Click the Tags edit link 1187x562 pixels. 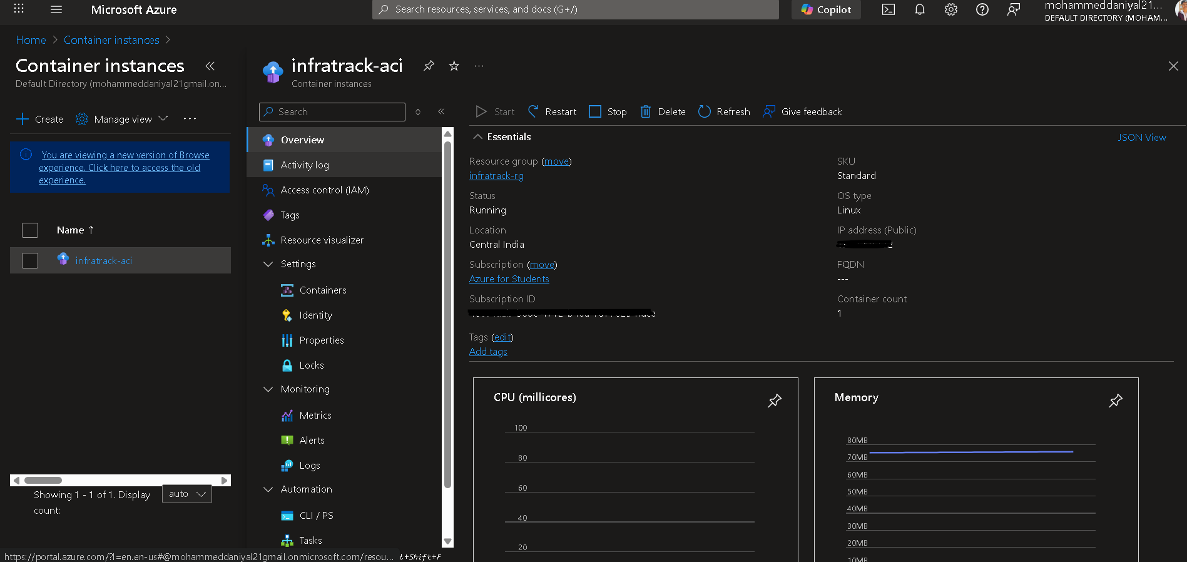502,337
